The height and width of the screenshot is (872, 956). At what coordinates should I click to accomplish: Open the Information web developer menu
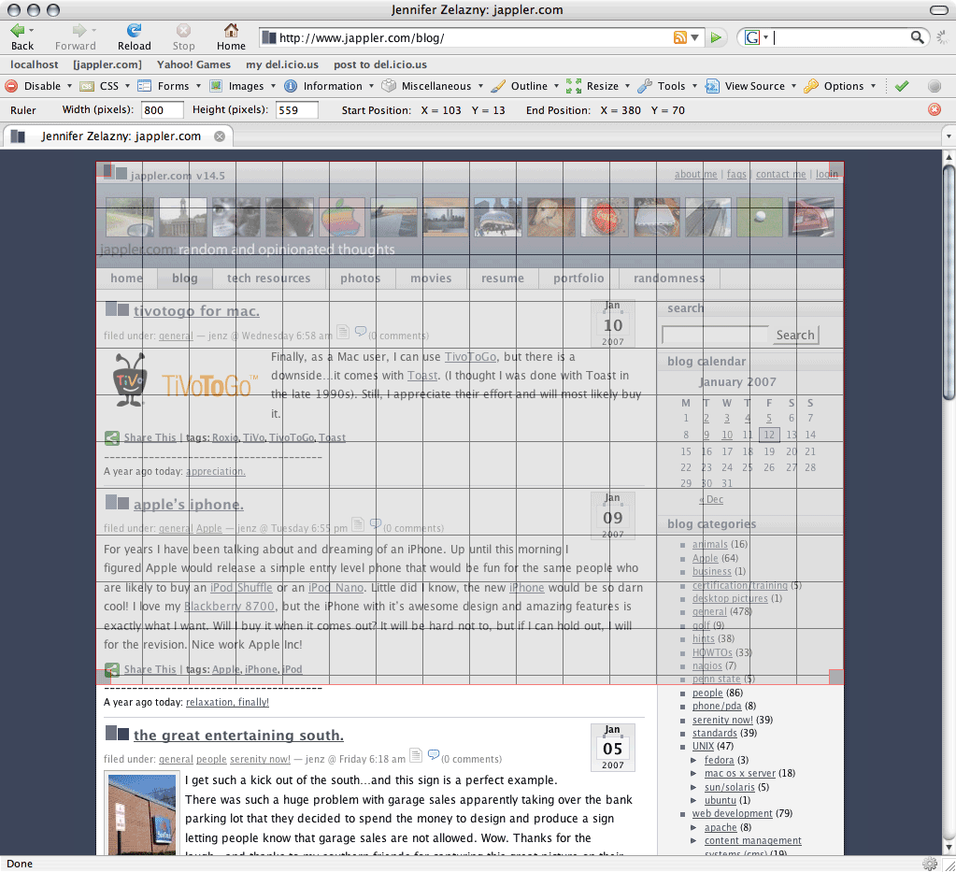tap(329, 86)
